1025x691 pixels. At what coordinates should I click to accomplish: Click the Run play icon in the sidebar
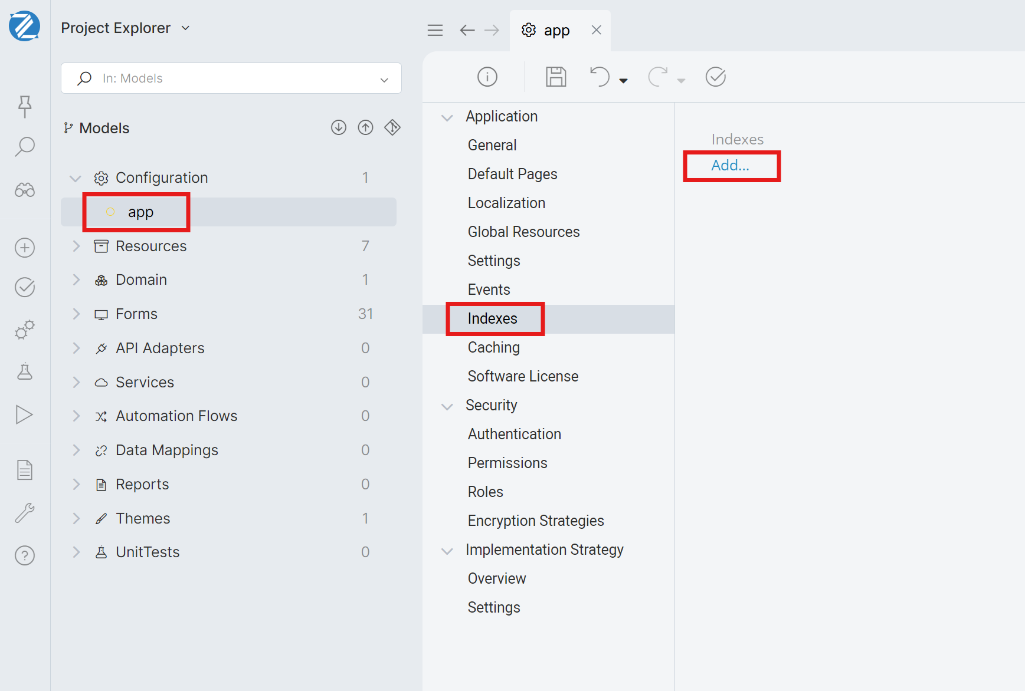[x=24, y=414]
